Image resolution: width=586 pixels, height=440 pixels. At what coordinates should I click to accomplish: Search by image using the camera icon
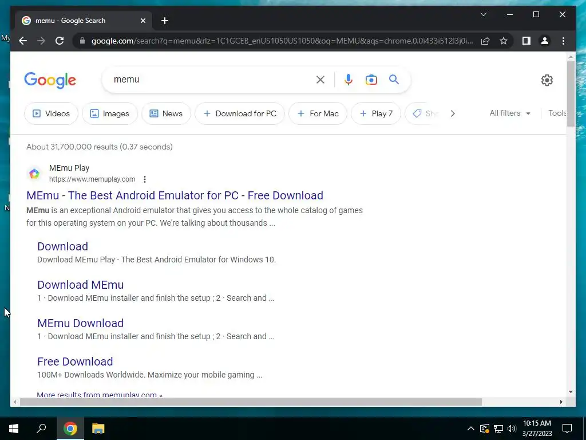click(371, 79)
